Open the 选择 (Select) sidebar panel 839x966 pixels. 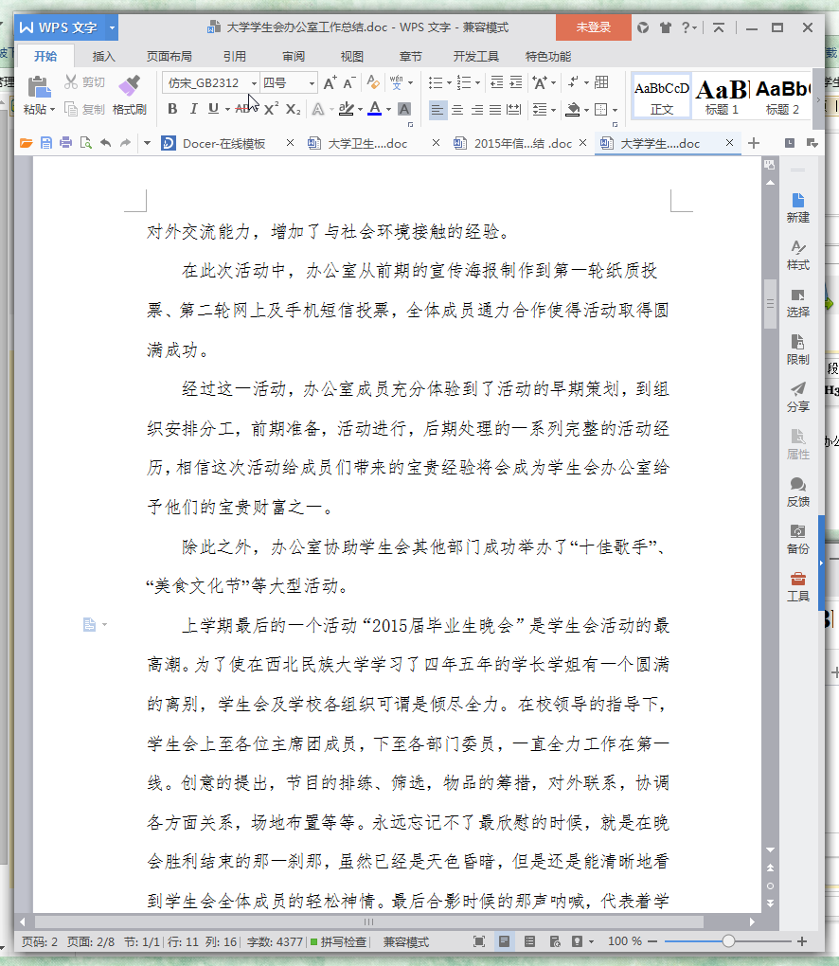(797, 302)
